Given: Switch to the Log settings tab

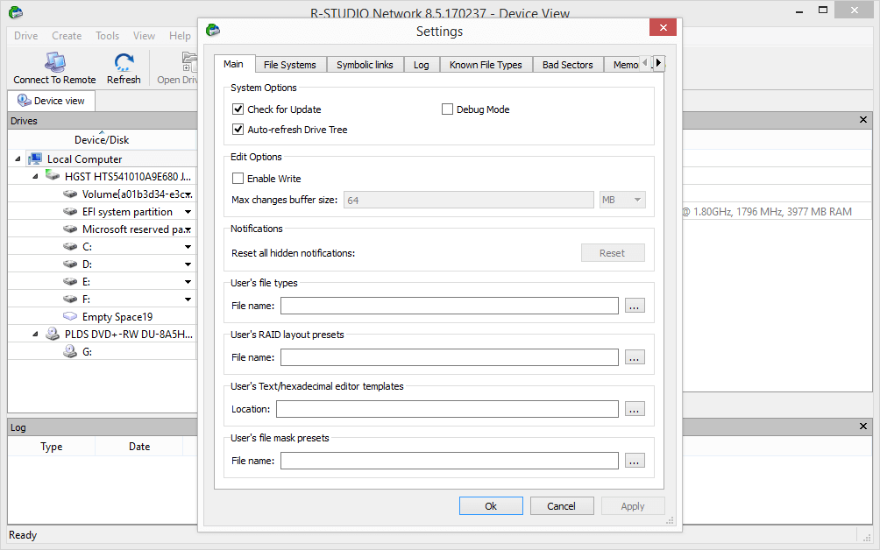Looking at the screenshot, I should [422, 65].
